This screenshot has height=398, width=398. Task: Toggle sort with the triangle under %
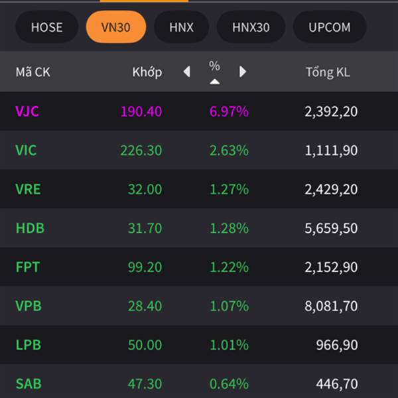click(x=214, y=82)
